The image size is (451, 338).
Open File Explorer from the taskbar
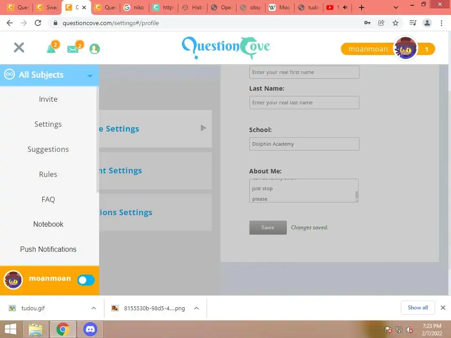point(36,329)
